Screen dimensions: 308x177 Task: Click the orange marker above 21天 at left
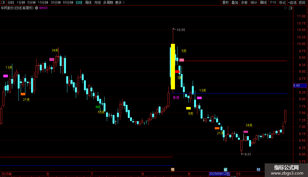click(x=23, y=94)
